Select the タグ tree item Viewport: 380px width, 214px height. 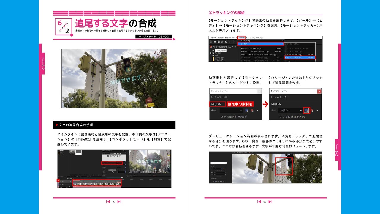point(216,55)
